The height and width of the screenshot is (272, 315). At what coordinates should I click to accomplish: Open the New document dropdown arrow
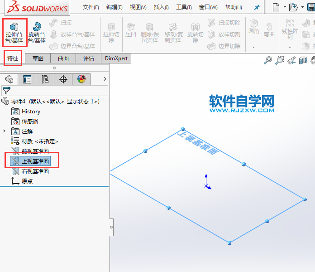pyautogui.click(x=285, y=7)
